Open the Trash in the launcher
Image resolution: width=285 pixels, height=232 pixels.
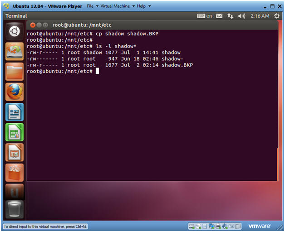(15, 209)
